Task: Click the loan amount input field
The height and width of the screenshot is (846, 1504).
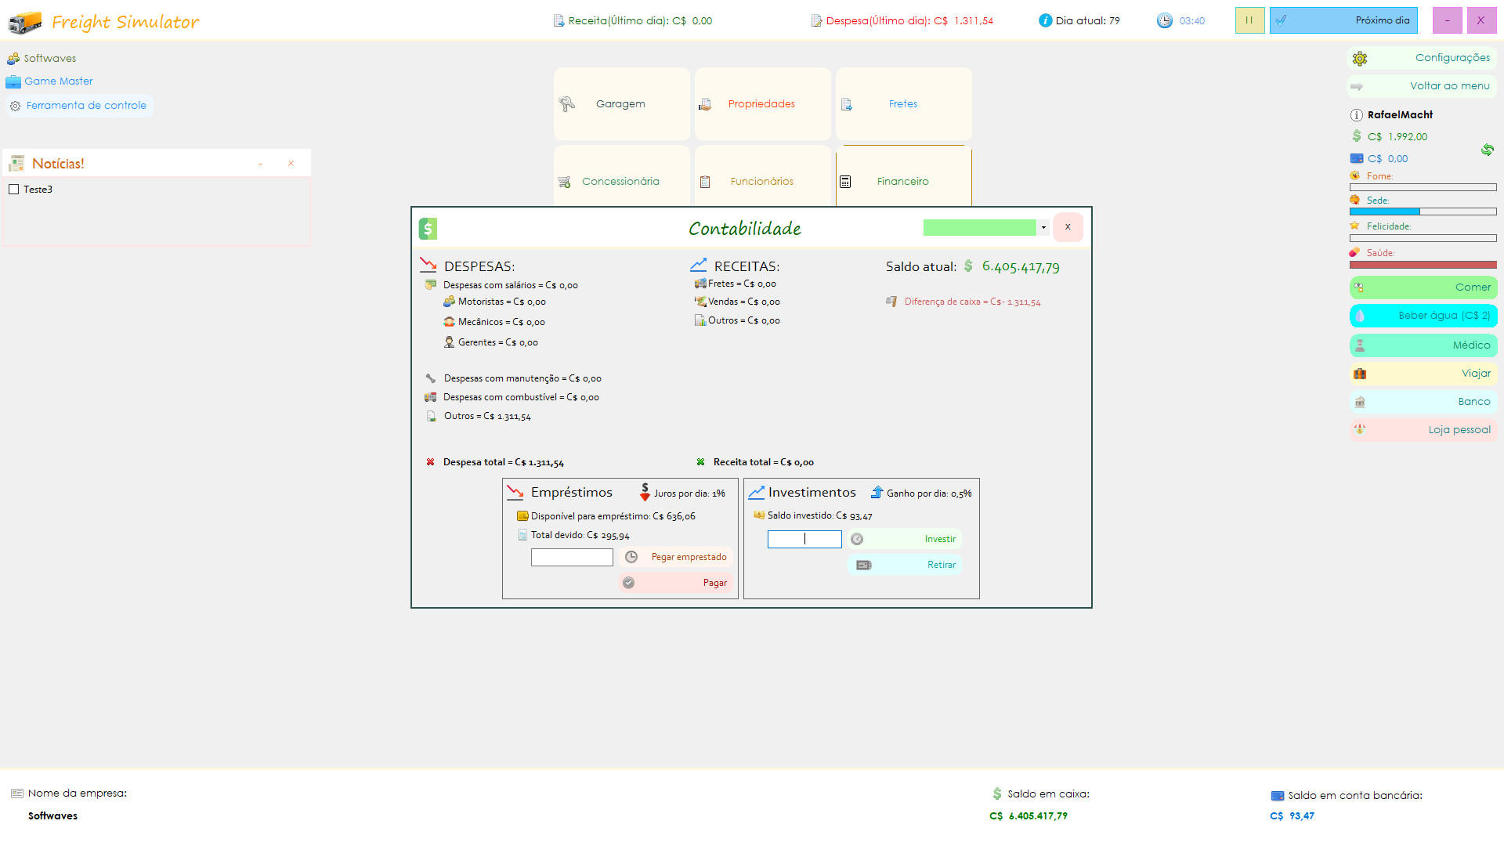Action: click(x=572, y=557)
